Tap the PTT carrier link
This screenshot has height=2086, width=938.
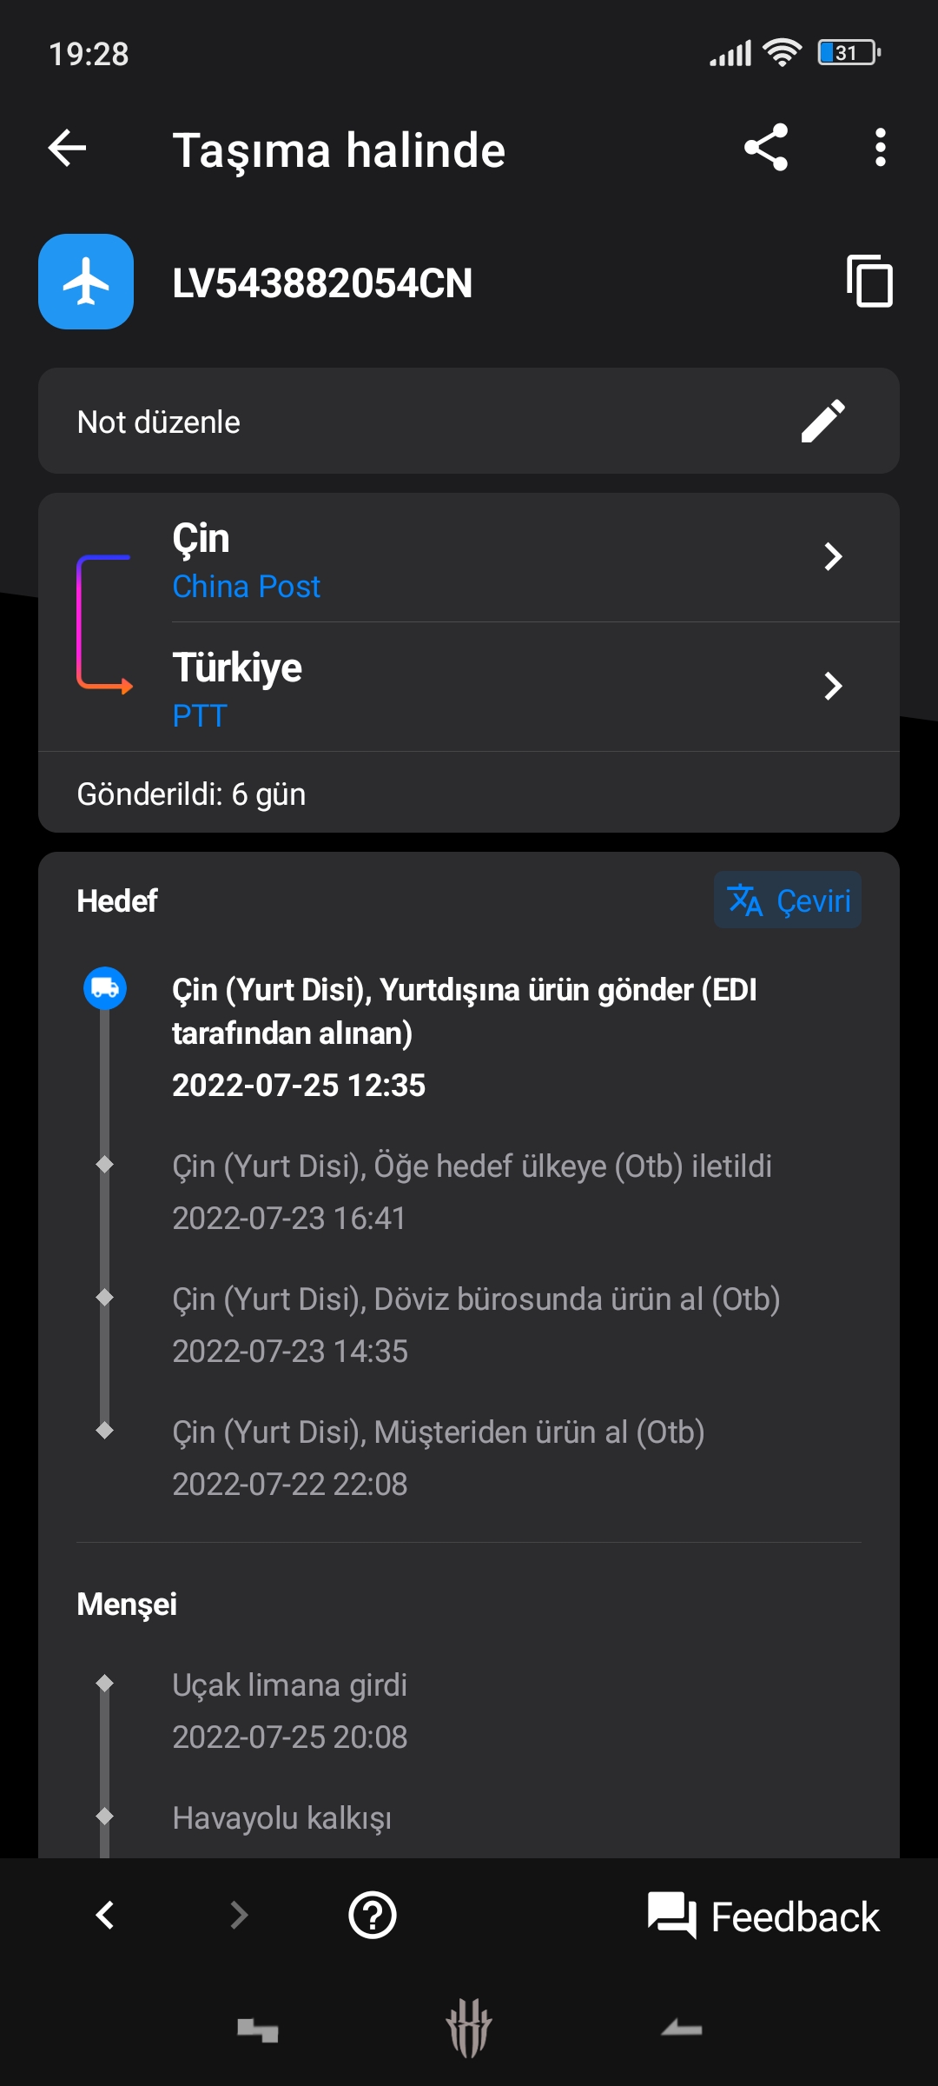tap(200, 716)
